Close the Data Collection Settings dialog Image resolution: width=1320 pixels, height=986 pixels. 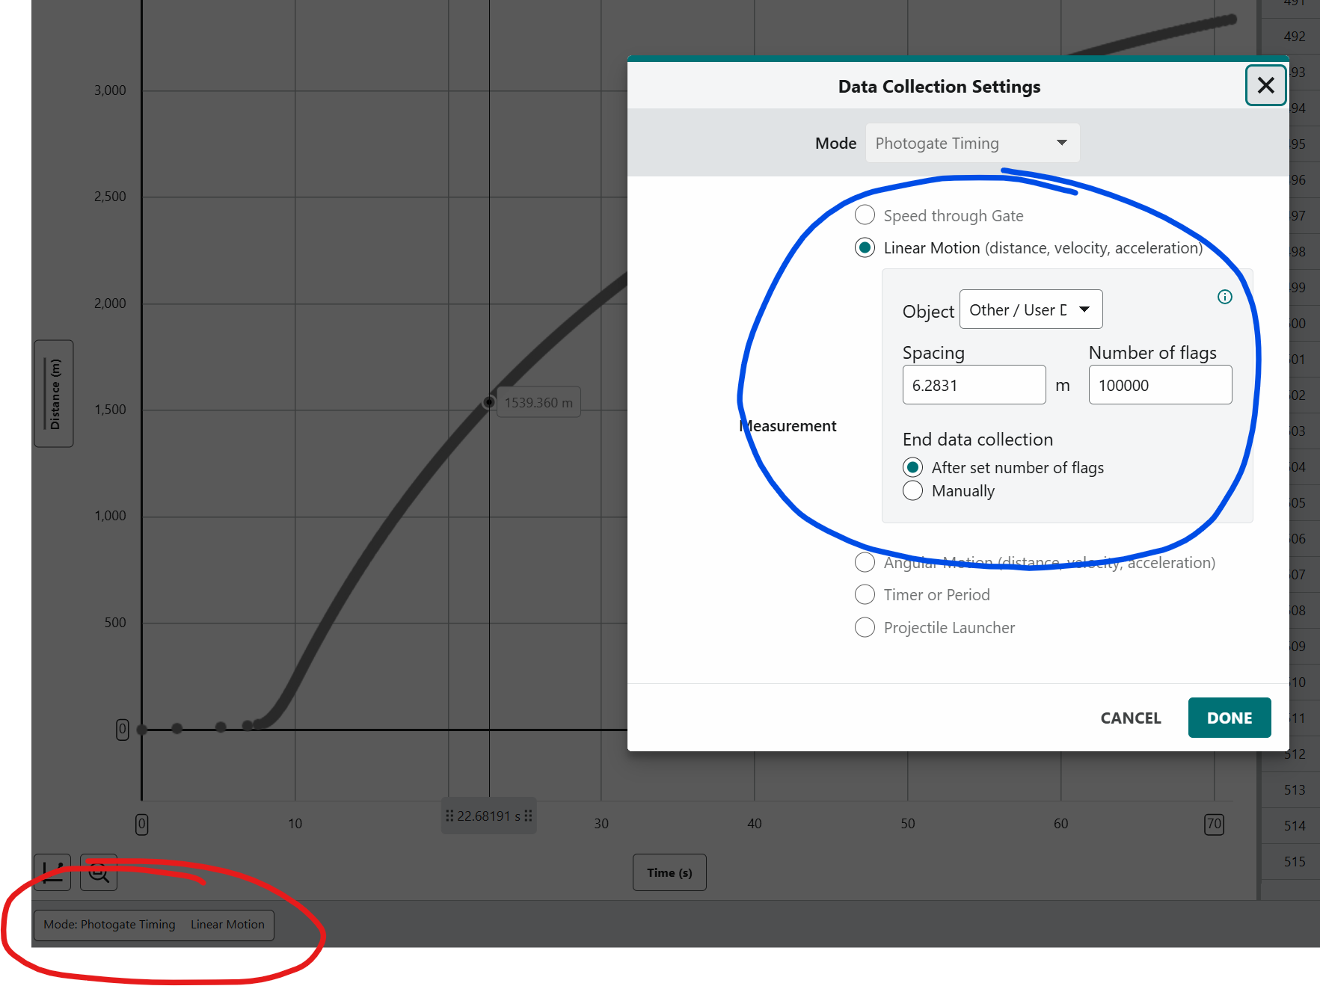1265,86
